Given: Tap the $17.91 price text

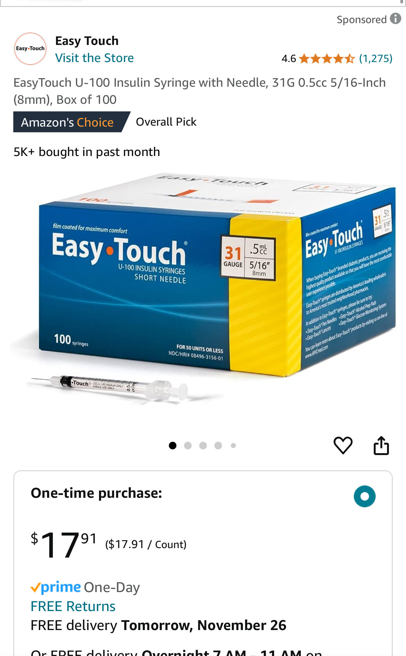Looking at the screenshot, I should (64, 544).
